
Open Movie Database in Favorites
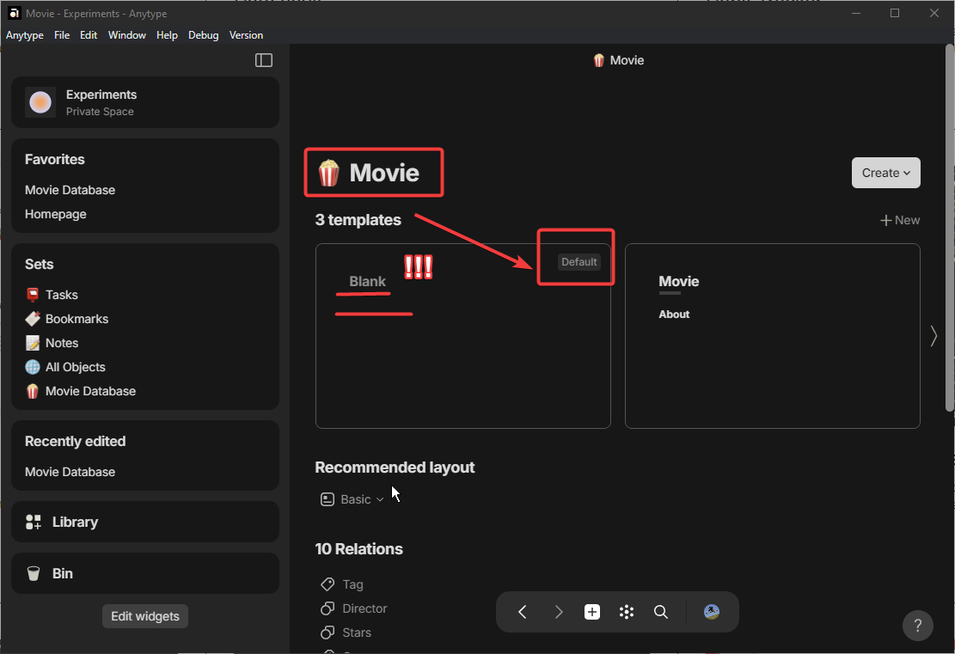click(70, 190)
